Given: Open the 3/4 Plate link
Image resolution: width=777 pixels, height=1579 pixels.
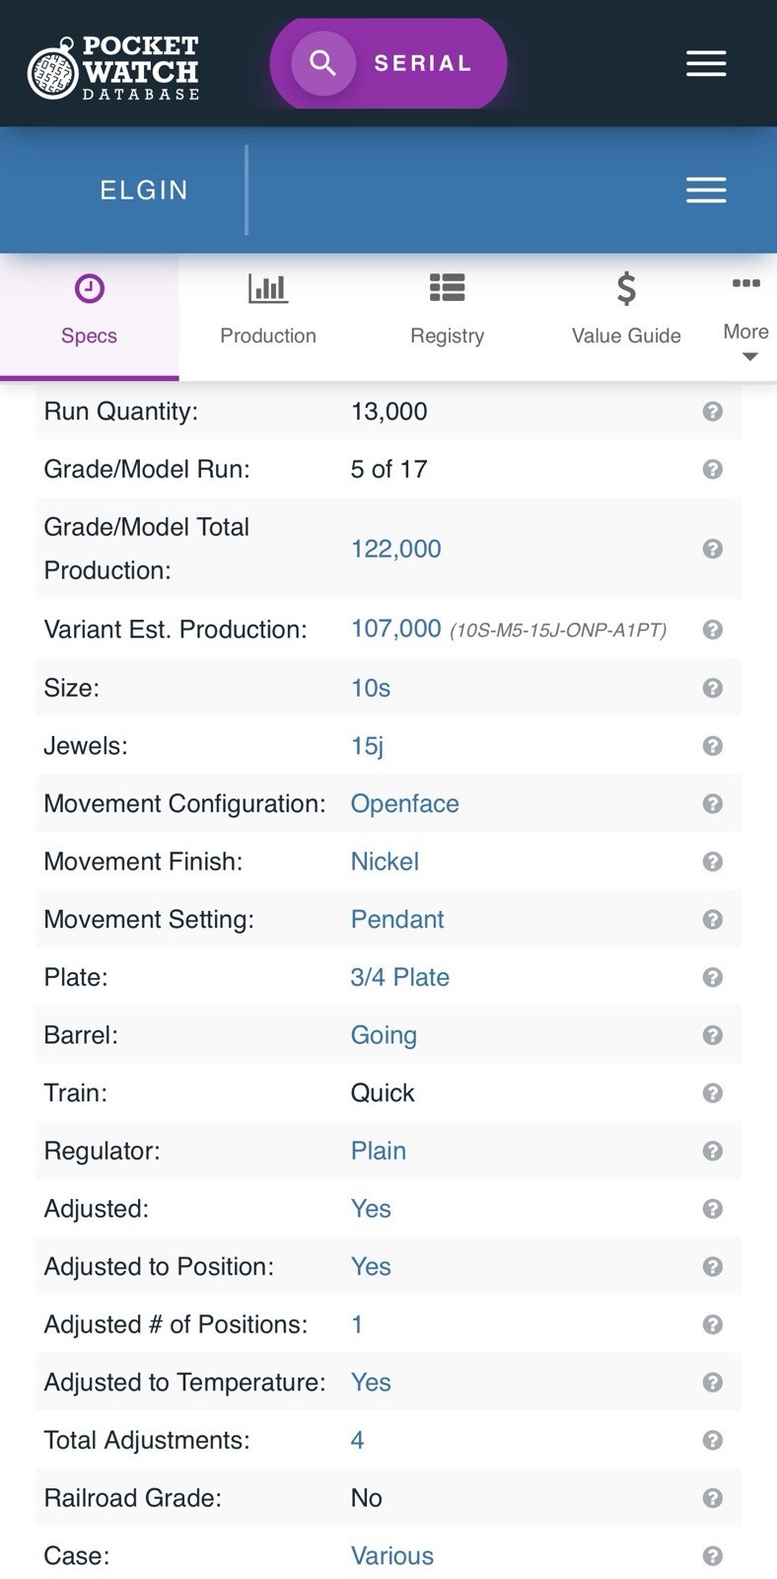Looking at the screenshot, I should [400, 977].
